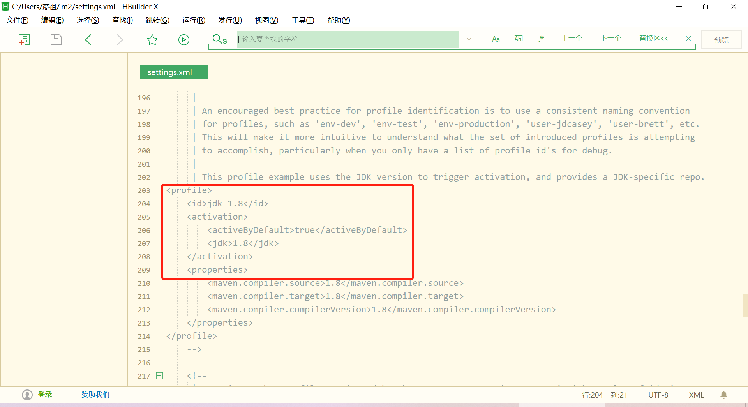Change the UTF-8 encoding setting
Viewport: 748px width, 407px height.
pyautogui.click(x=658, y=395)
